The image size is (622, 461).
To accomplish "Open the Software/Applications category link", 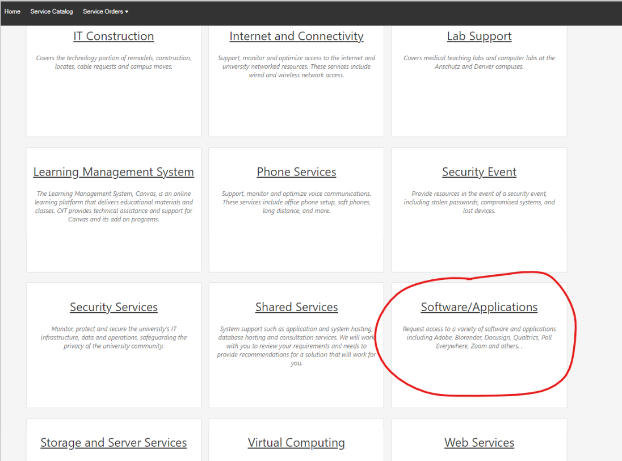I will [x=479, y=307].
